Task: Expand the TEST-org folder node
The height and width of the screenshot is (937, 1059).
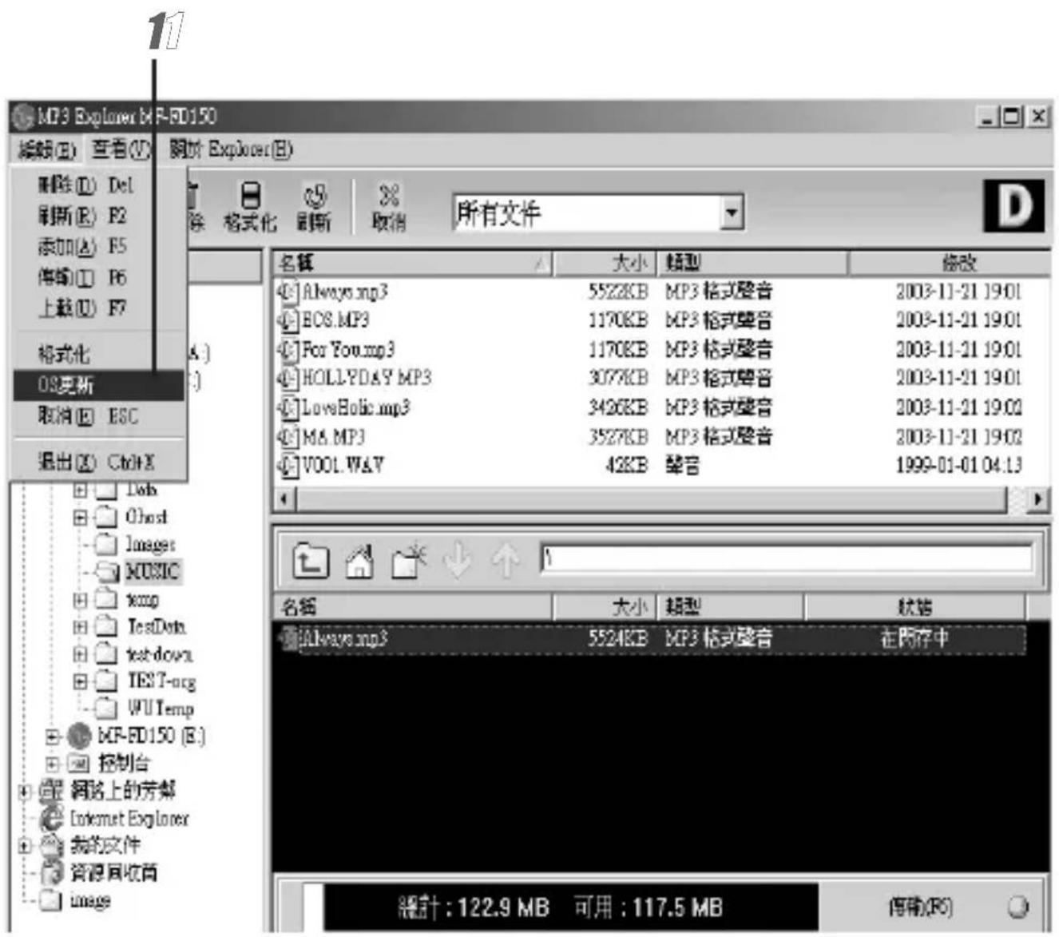Action: click(81, 681)
